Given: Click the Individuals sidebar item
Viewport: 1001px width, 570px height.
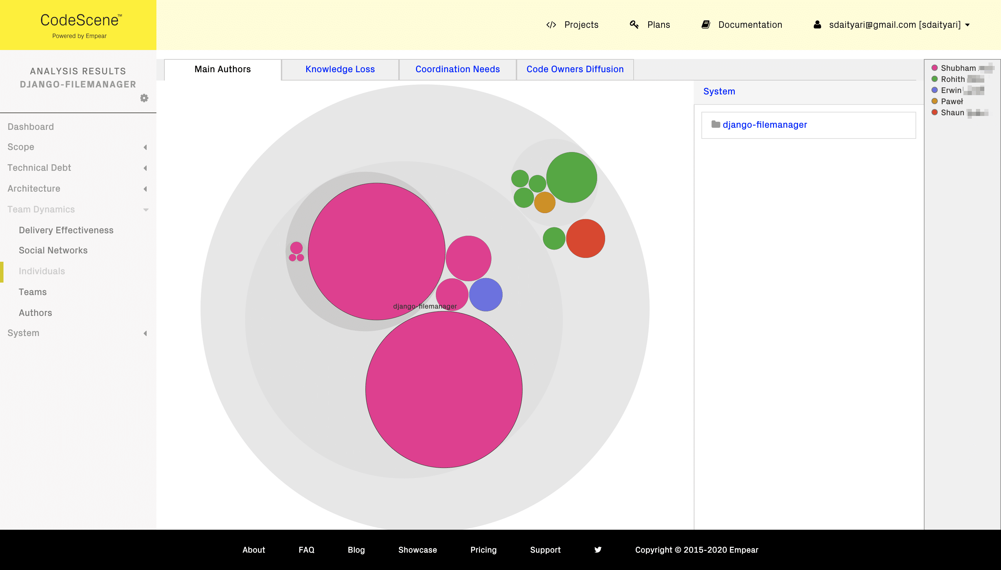Looking at the screenshot, I should point(42,270).
